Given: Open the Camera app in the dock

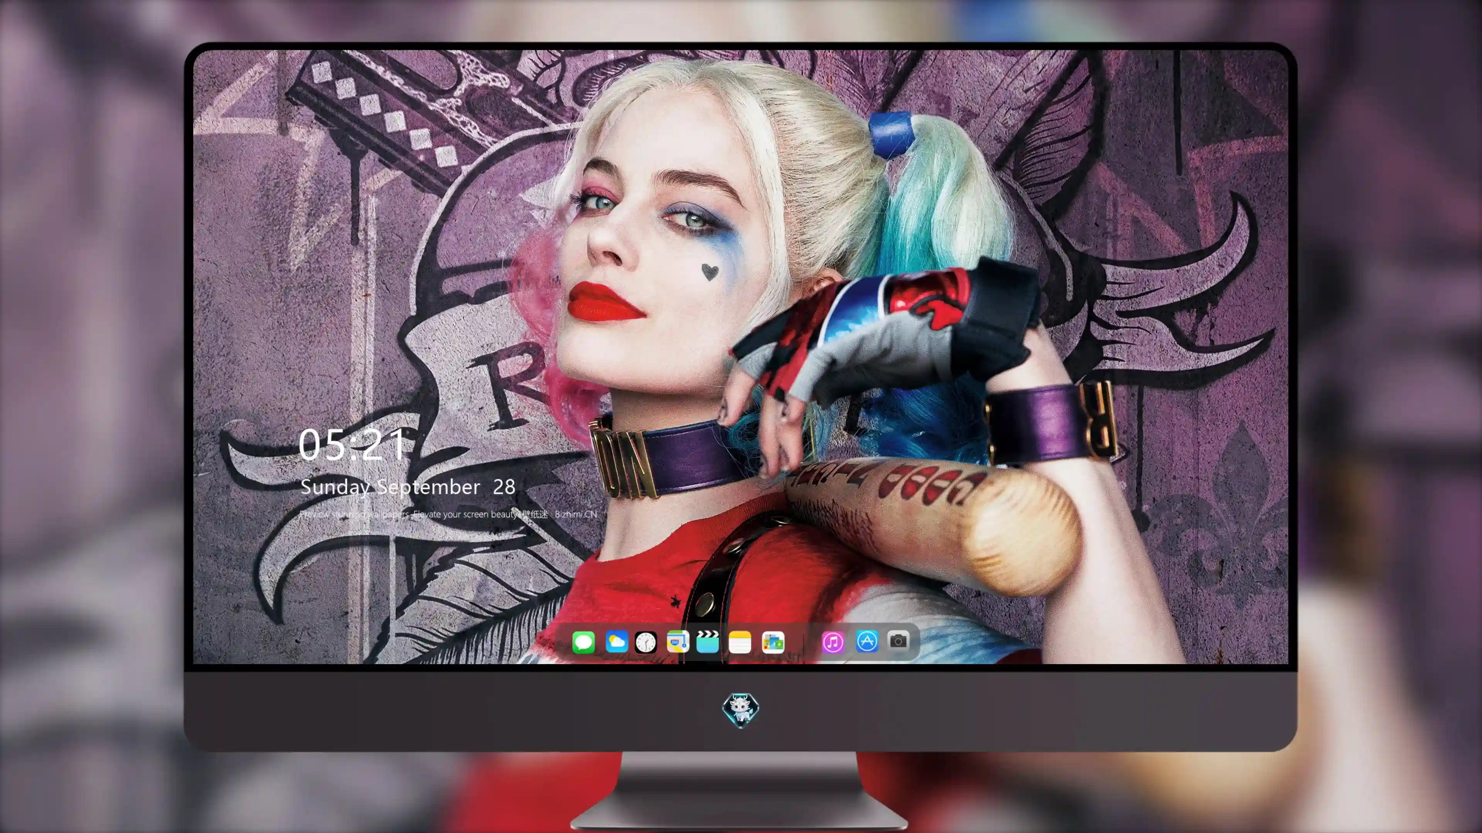Looking at the screenshot, I should (898, 641).
